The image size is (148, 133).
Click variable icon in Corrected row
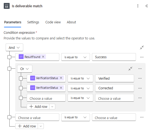pos(33,88)
